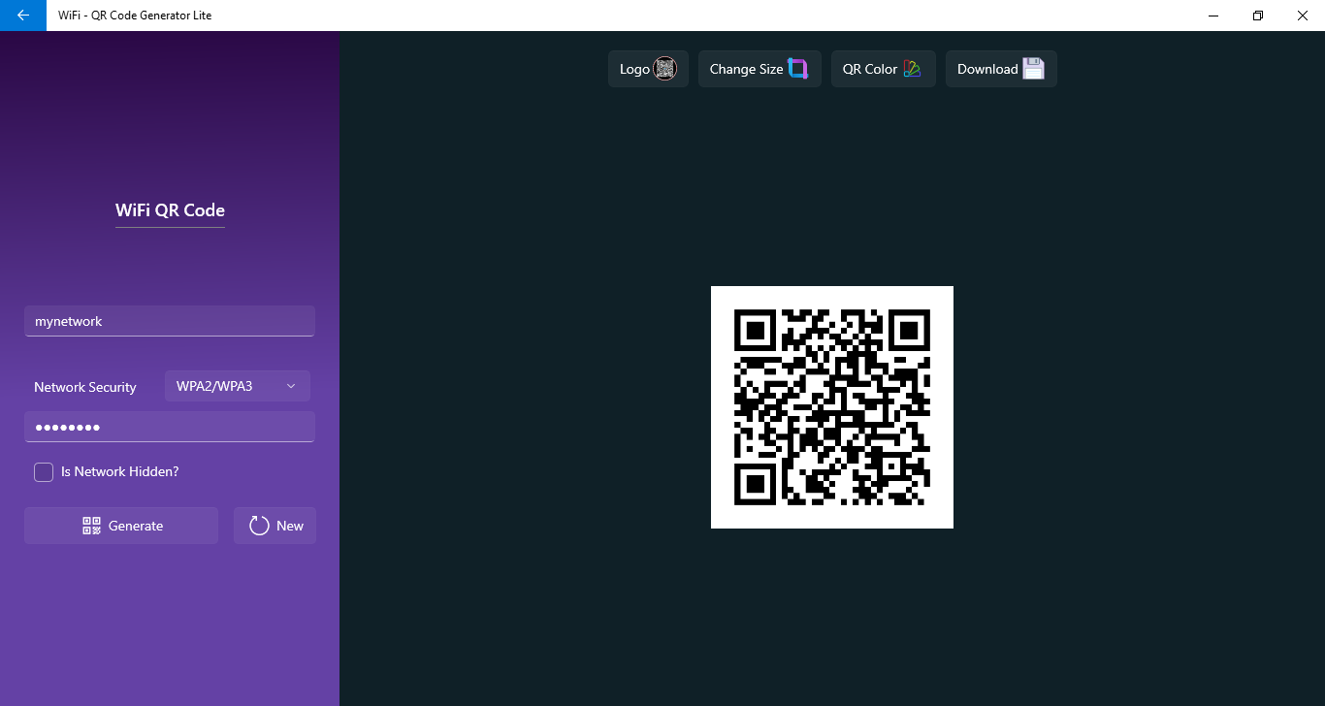Click the QR Color palette icon
Viewport: 1325px width, 706px height.
coord(912,69)
